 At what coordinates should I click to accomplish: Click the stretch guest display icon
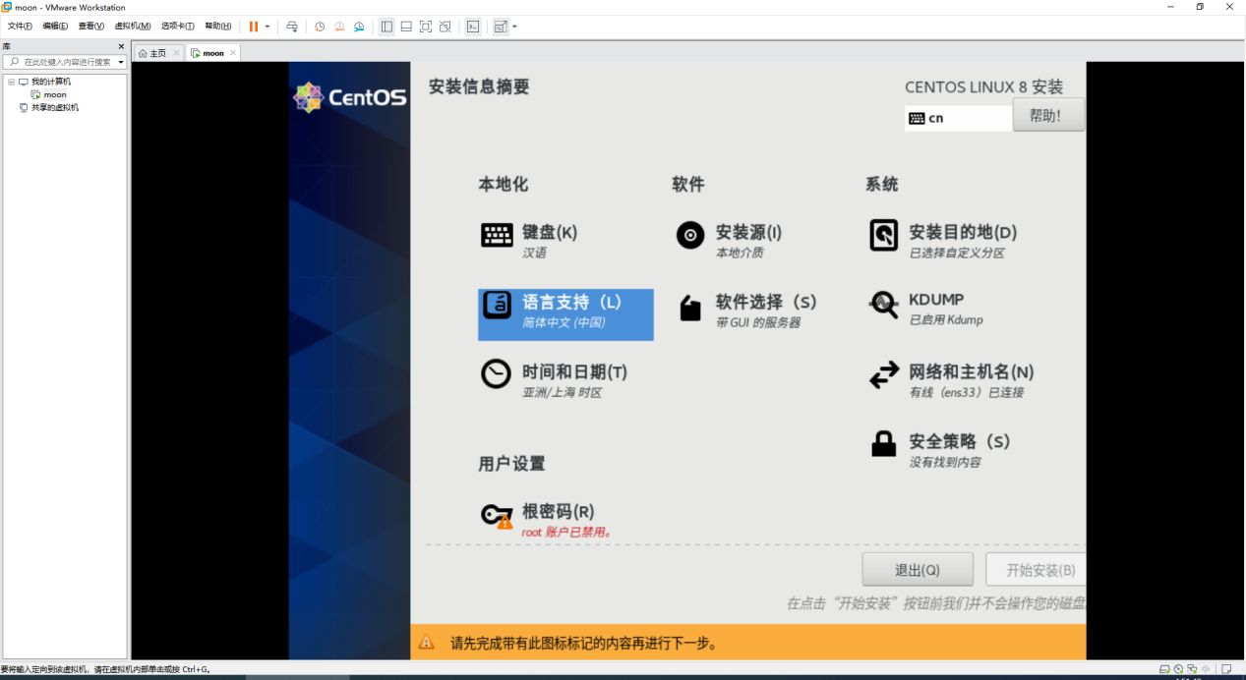coord(501,27)
